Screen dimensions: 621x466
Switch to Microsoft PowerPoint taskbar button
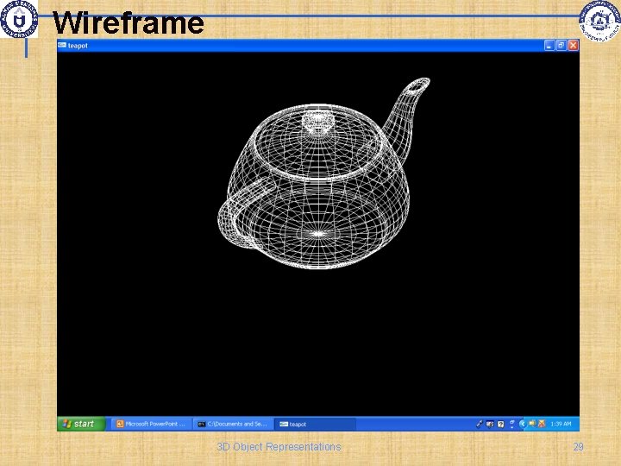[151, 424]
